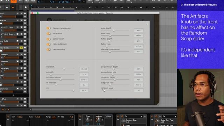Click the azimuth slider
The height and width of the screenshot is (126, 224).
(x=60, y=74)
